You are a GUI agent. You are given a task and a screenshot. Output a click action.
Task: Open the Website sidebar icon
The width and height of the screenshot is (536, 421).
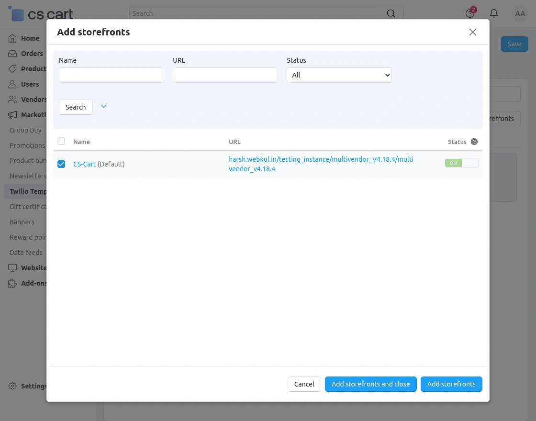13,267
